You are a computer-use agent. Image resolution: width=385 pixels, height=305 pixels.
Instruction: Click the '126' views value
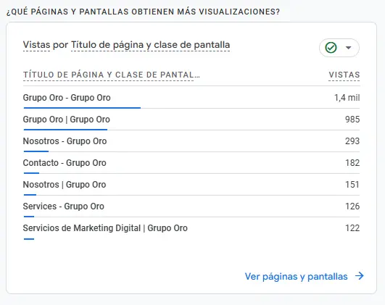(x=352, y=206)
